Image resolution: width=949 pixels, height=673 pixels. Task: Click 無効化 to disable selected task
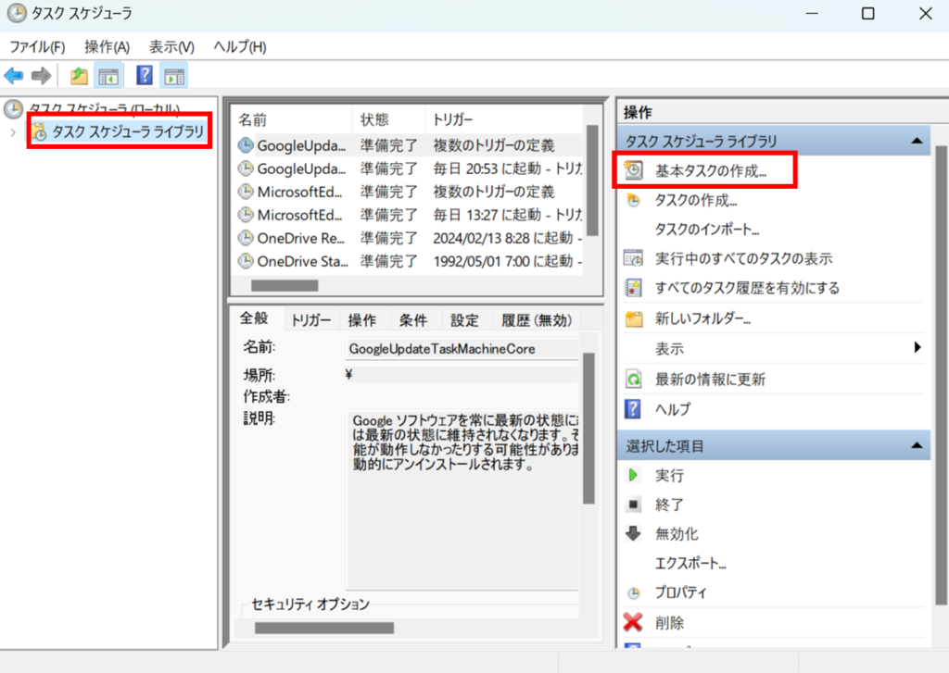point(677,534)
